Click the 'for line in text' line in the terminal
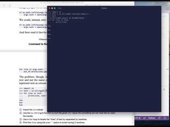Image resolution: width=170 pixels, height=127 pixels. tap(58, 20)
